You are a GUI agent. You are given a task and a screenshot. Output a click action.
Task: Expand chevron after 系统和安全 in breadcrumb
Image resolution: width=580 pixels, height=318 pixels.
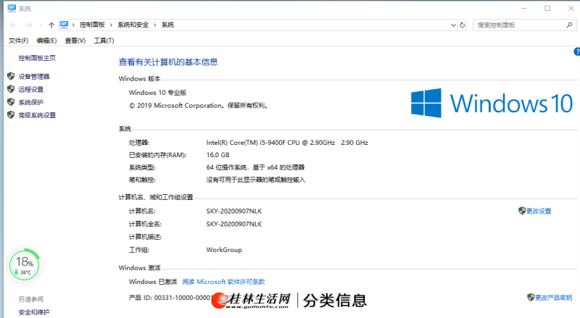click(x=156, y=25)
